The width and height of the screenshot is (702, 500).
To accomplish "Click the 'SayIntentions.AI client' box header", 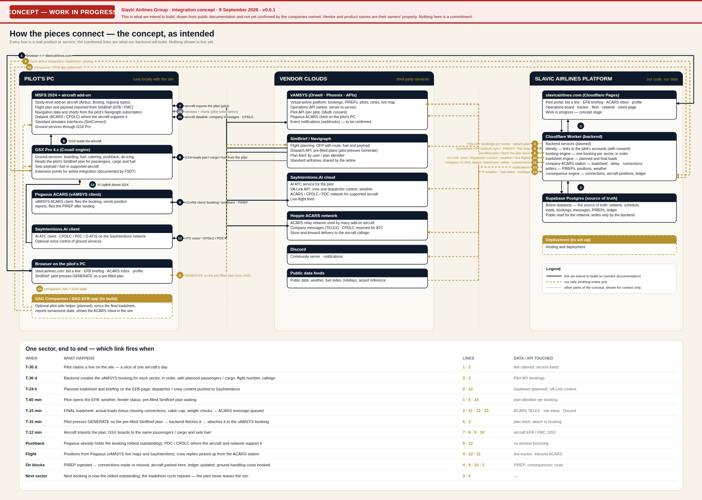I will pos(102,229).
